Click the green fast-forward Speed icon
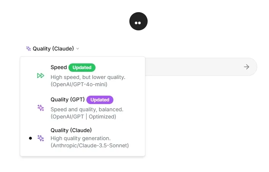This screenshot has width=269, height=172. [x=41, y=76]
